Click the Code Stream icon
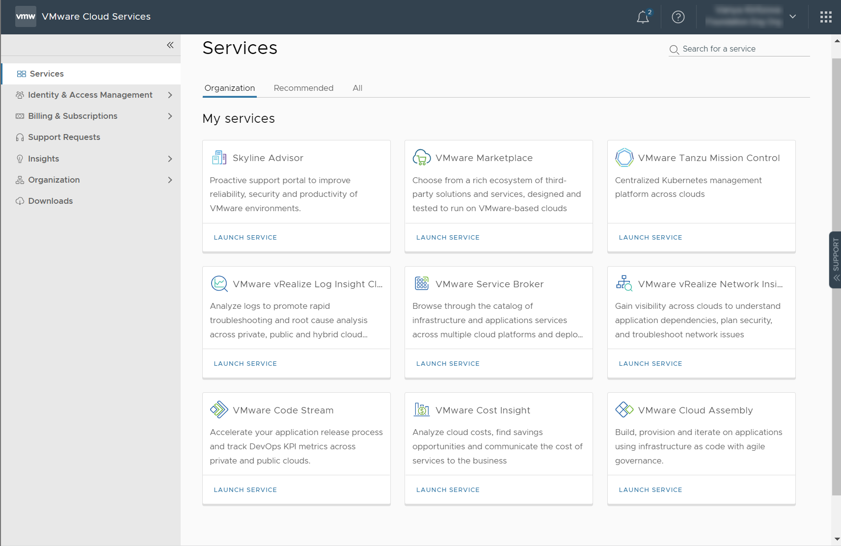Viewport: 841px width, 546px height. (219, 409)
